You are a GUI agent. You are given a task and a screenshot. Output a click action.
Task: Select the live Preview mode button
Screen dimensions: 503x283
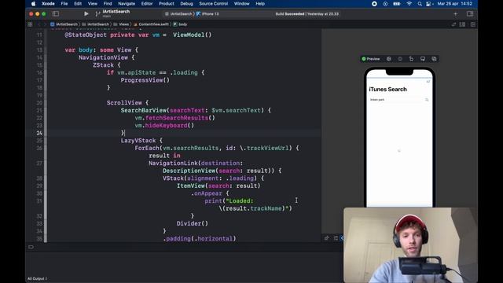pyautogui.click(x=371, y=59)
